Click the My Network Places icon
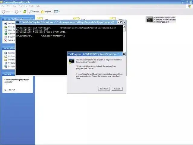Viewport: 193px width, 145px height. [x=6, y=66]
